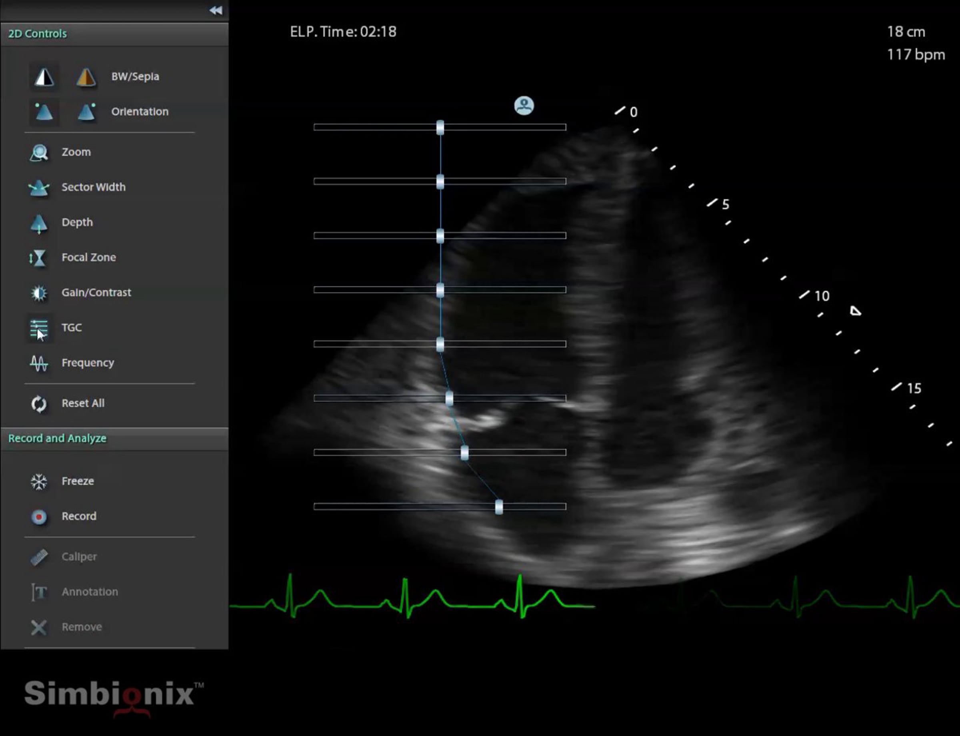Select the Frequency control
Viewport: 960px width, 736px height.
click(39, 363)
